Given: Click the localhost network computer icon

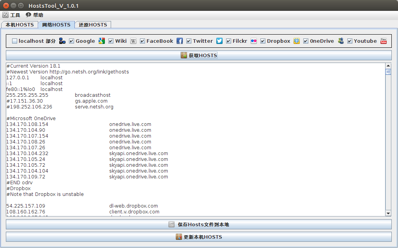Looking at the screenshot, I should (62, 41).
